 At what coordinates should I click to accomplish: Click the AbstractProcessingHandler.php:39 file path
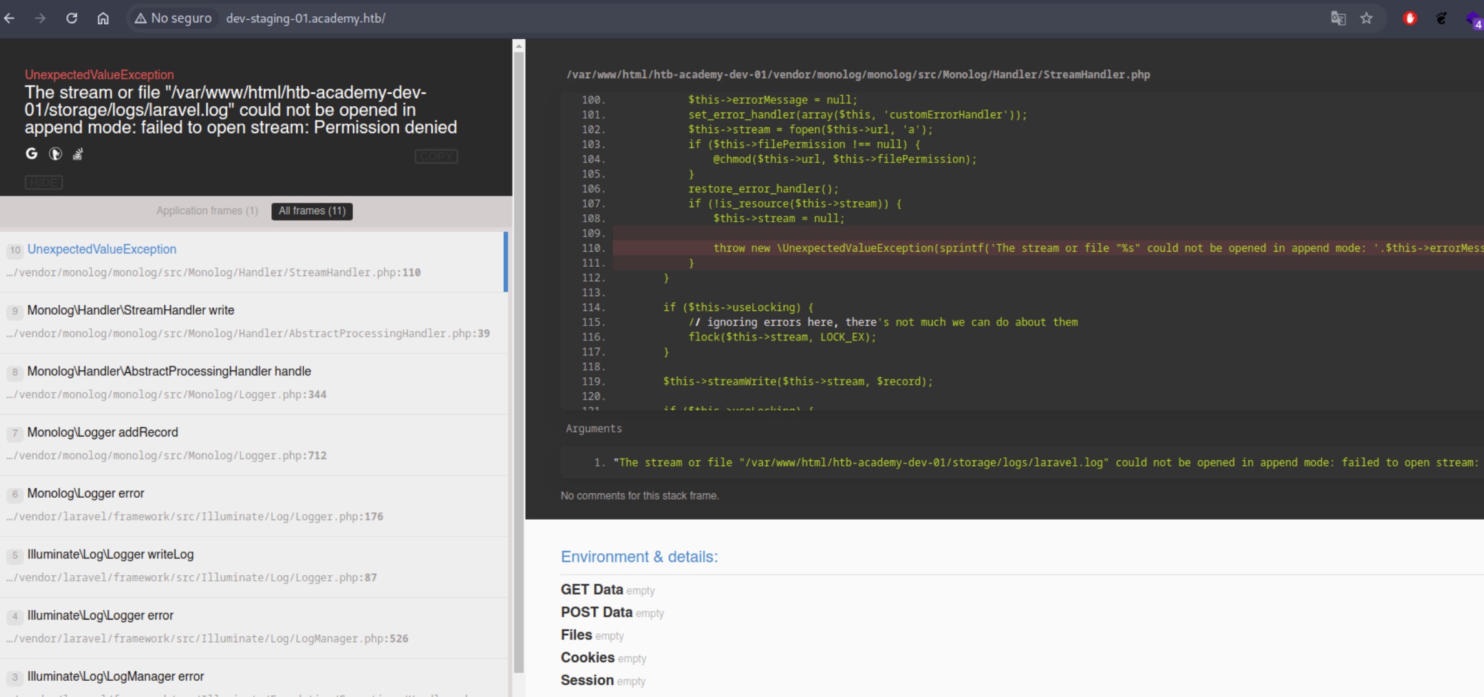pyautogui.click(x=248, y=334)
